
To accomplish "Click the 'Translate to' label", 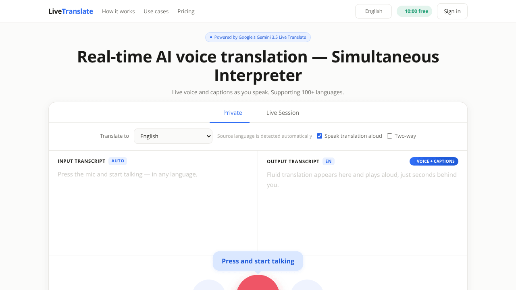I will pos(114,136).
